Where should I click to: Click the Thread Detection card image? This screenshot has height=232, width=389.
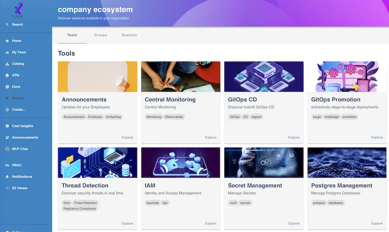pyautogui.click(x=97, y=162)
